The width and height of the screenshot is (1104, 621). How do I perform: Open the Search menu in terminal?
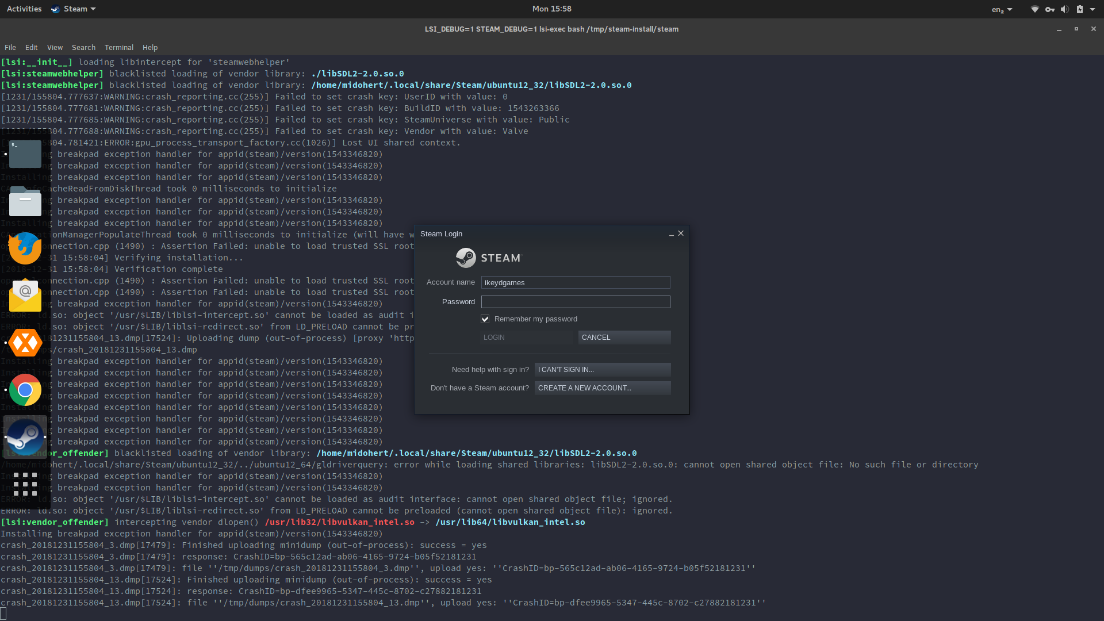click(x=83, y=48)
